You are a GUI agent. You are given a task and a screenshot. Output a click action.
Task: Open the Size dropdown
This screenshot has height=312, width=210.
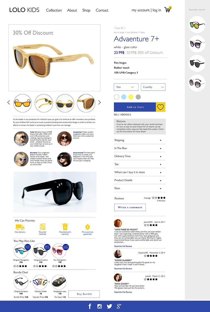point(126,87)
